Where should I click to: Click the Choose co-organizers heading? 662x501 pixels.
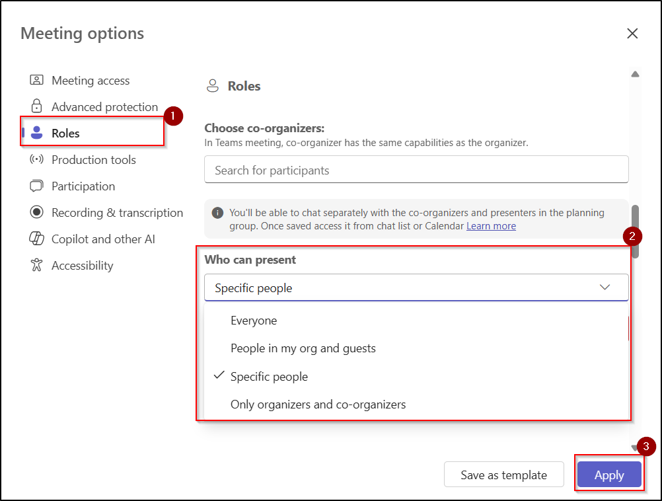point(264,128)
